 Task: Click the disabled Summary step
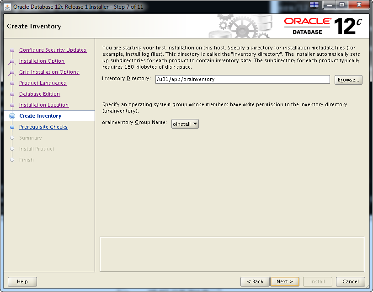[31, 138]
